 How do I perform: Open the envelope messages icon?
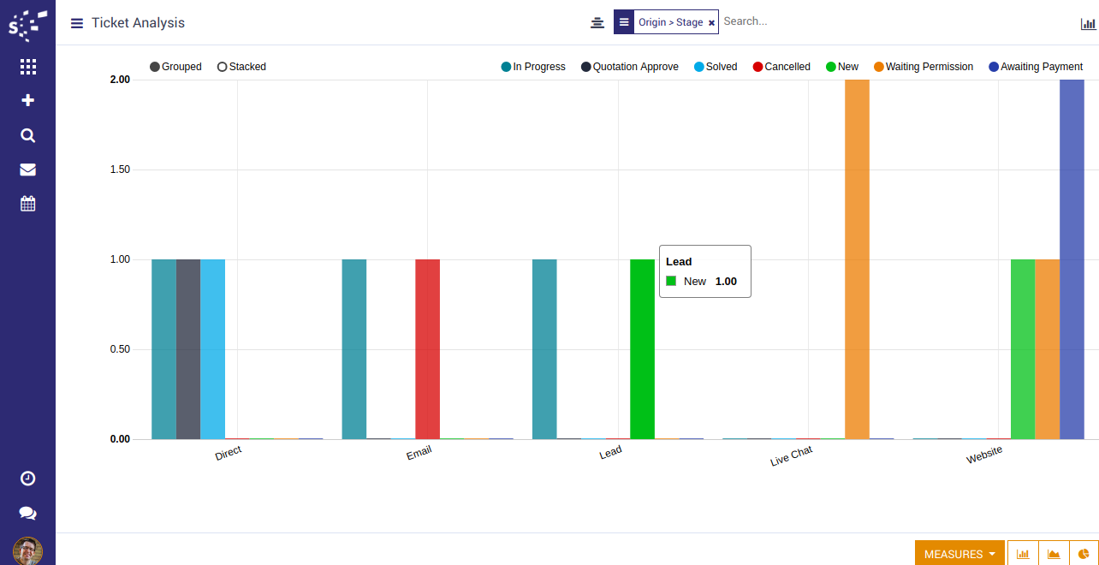[x=27, y=169]
